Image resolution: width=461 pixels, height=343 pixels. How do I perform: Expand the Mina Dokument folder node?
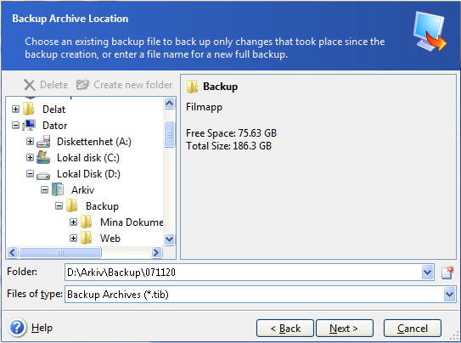pos(74,222)
